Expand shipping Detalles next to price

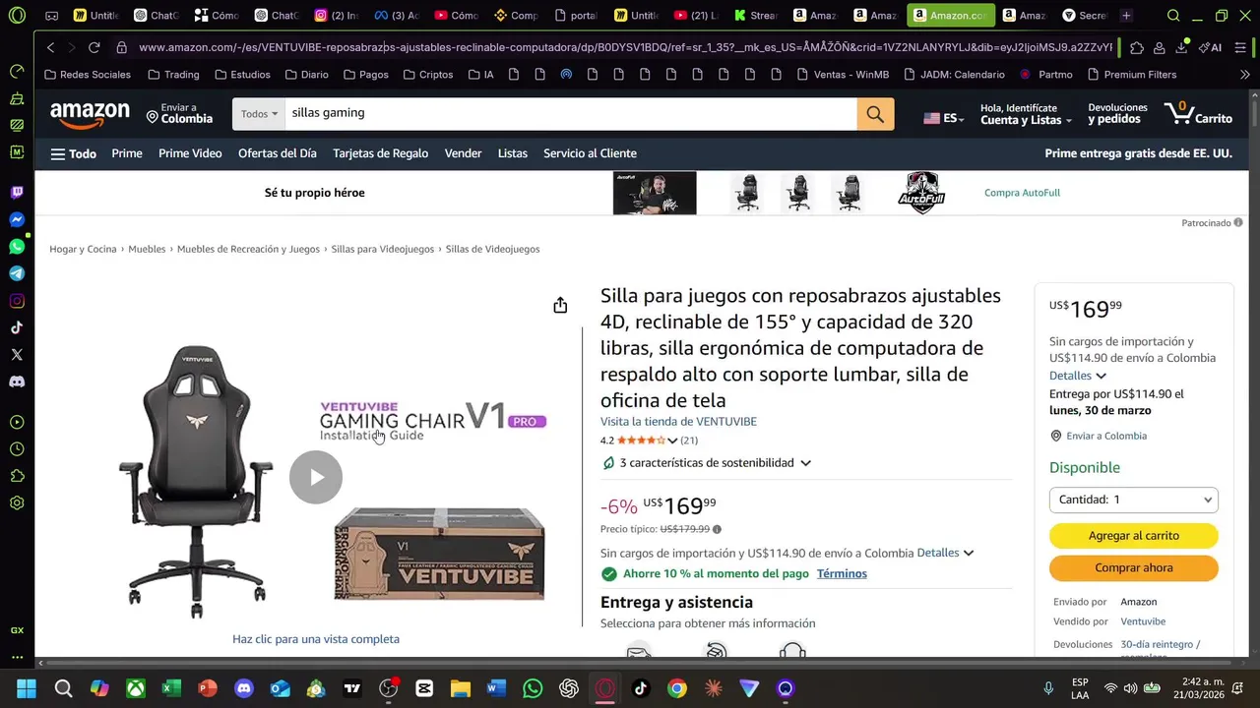[x=945, y=553]
